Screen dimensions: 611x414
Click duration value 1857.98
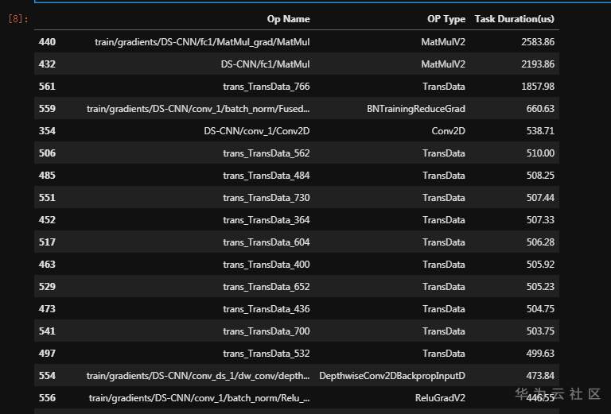coord(538,87)
